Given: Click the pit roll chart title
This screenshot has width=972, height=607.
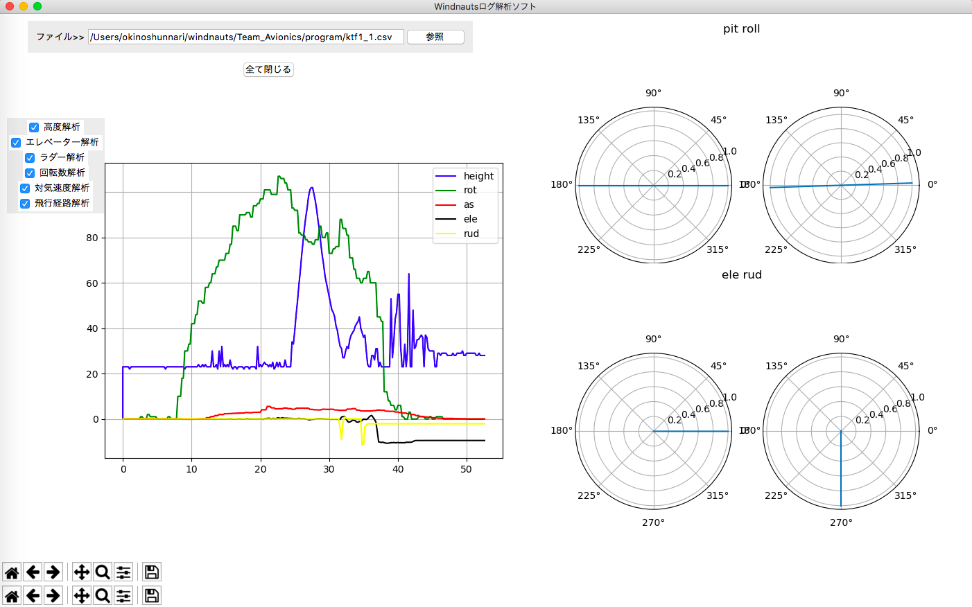Looking at the screenshot, I should tap(742, 28).
